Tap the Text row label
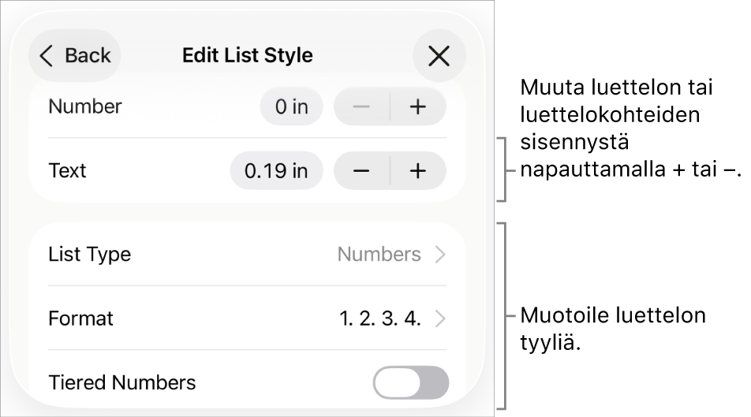Image resolution: width=751 pixels, height=417 pixels. click(67, 170)
